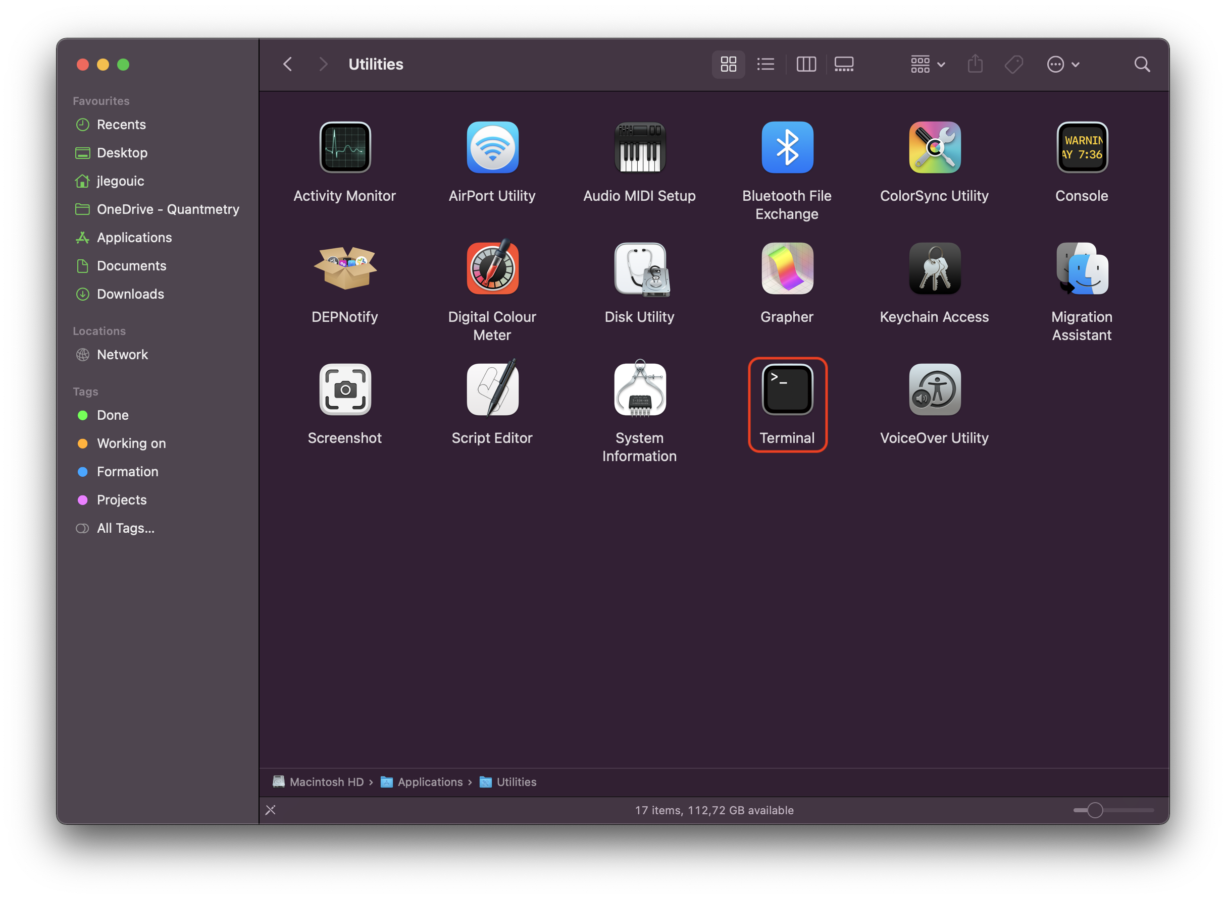This screenshot has width=1226, height=899.
Task: Open Documents in sidebar
Action: click(157, 266)
